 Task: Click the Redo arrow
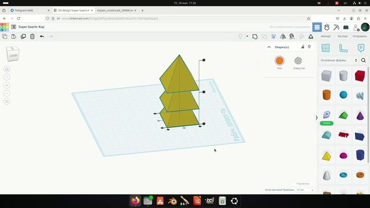click(x=51, y=36)
